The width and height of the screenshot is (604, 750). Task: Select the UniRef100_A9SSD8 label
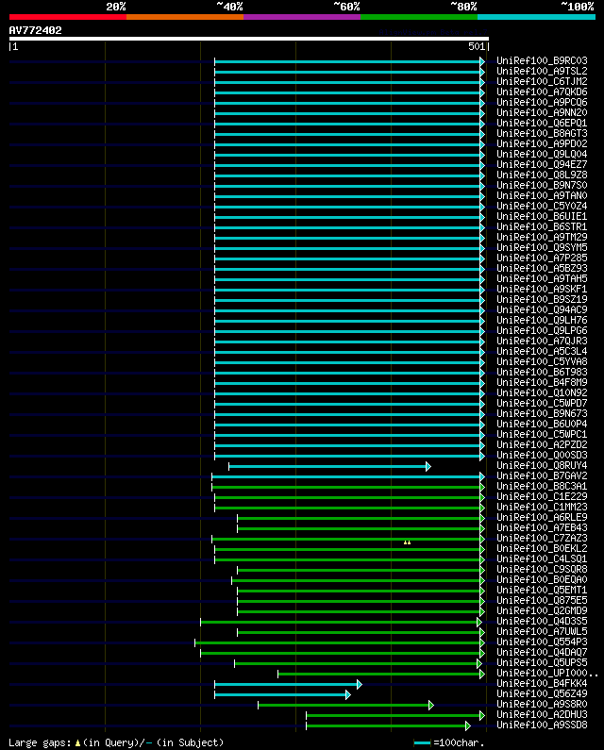tap(542, 725)
